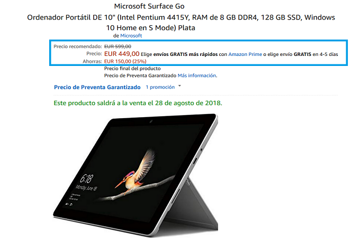Image resolution: width=360 pixels, height=239 pixels.
Task: Click the arrow beside 1 promoción
Action: (179, 86)
